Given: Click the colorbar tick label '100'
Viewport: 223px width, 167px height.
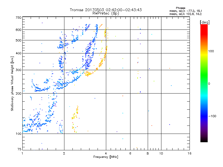Looking at the screenshot, I should tap(211, 51).
